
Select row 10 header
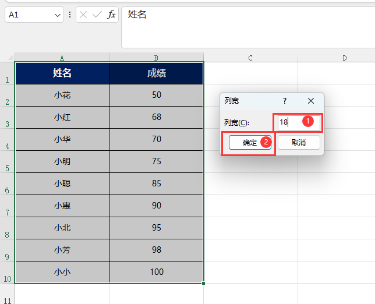click(7, 272)
